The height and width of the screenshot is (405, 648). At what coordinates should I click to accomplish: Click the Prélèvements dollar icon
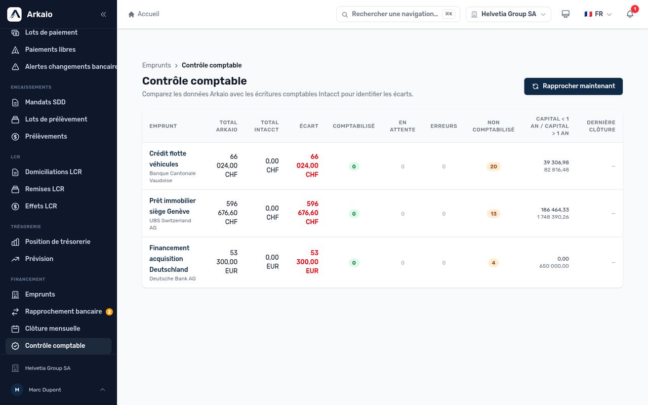(15, 137)
